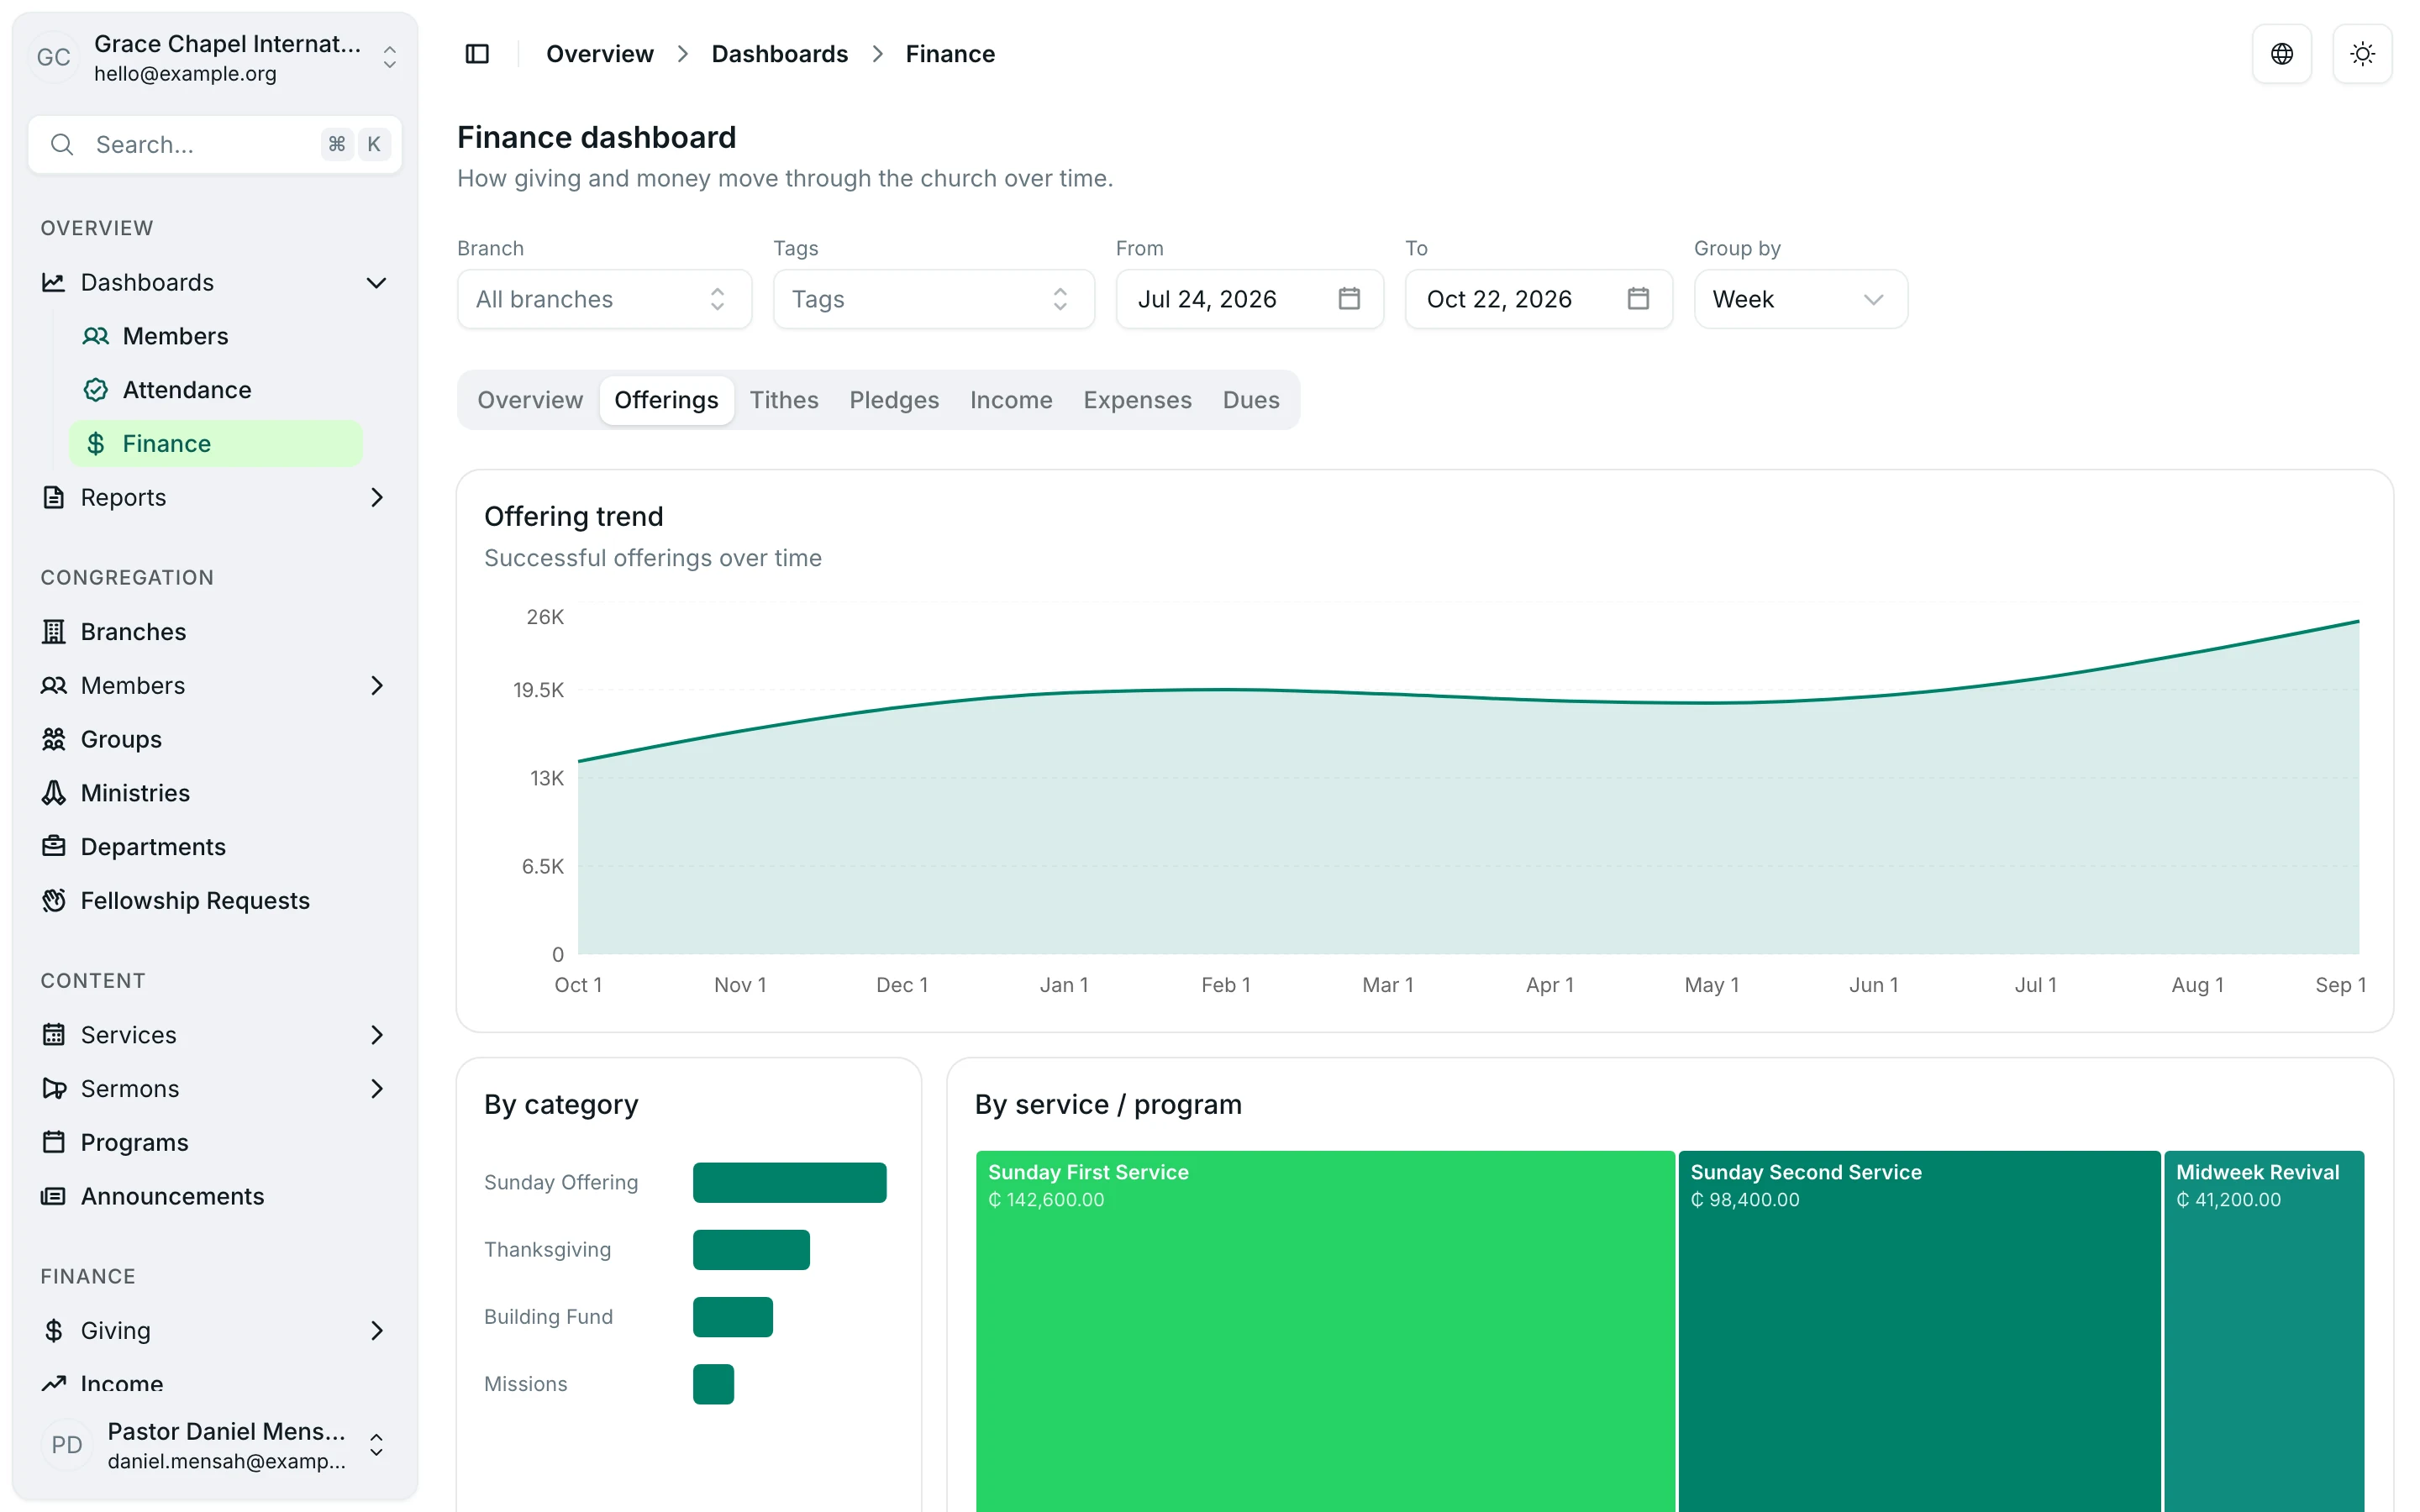Toggle the sidebar panel icon
Screen dimensions: 2420x1512
(x=477, y=54)
